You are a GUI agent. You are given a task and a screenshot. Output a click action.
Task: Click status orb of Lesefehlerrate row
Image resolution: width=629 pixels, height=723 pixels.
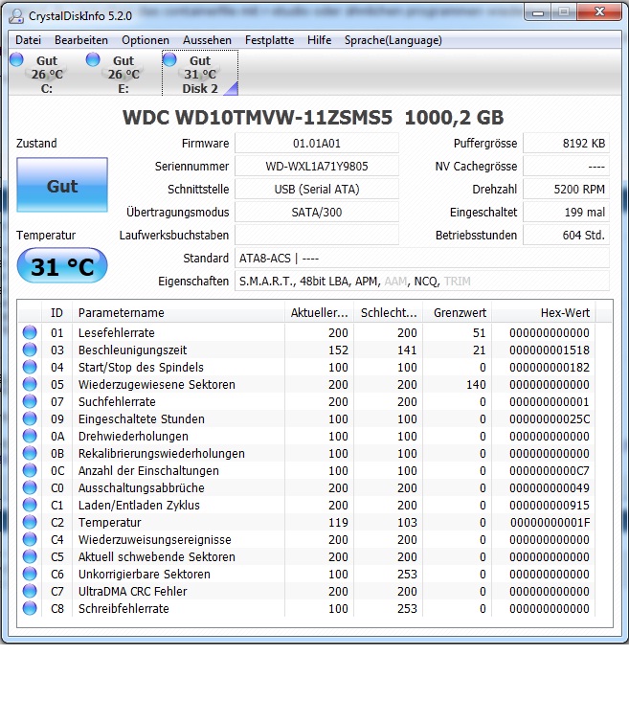point(30,332)
